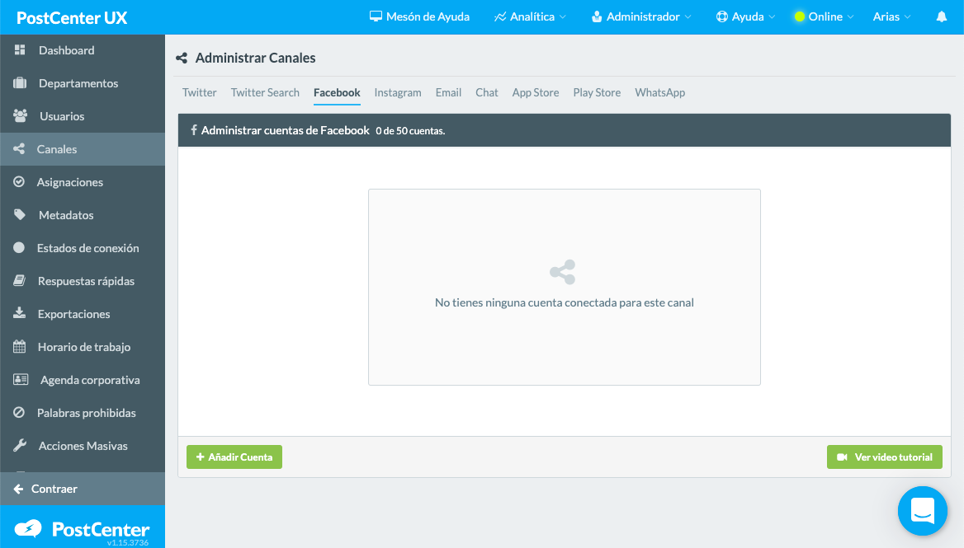Click the Ayuda lifebuoy icon
The height and width of the screenshot is (548, 964).
point(722,16)
